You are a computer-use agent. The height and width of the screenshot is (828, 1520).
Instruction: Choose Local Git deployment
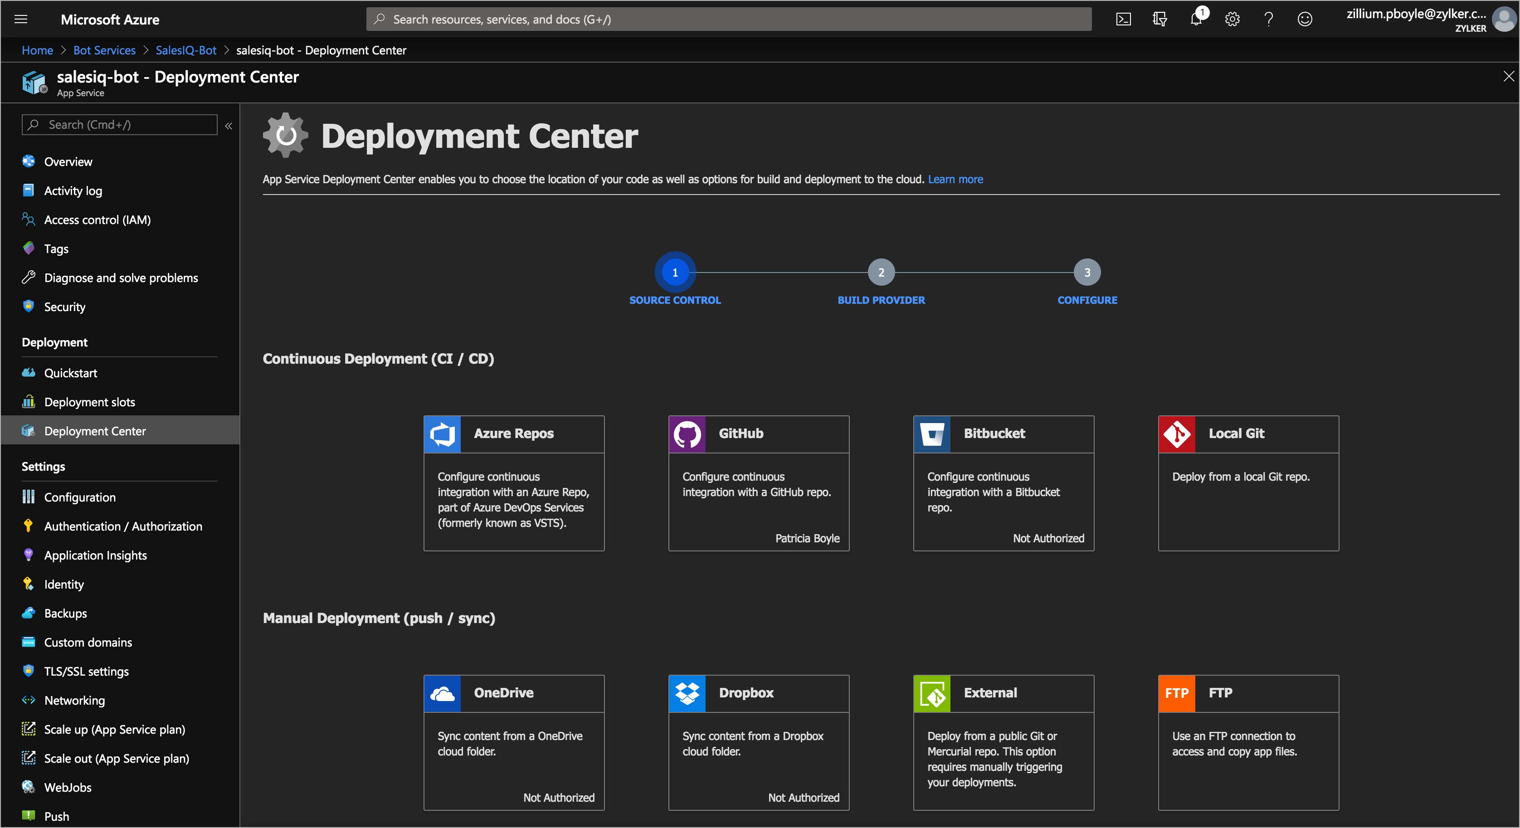(x=1248, y=483)
